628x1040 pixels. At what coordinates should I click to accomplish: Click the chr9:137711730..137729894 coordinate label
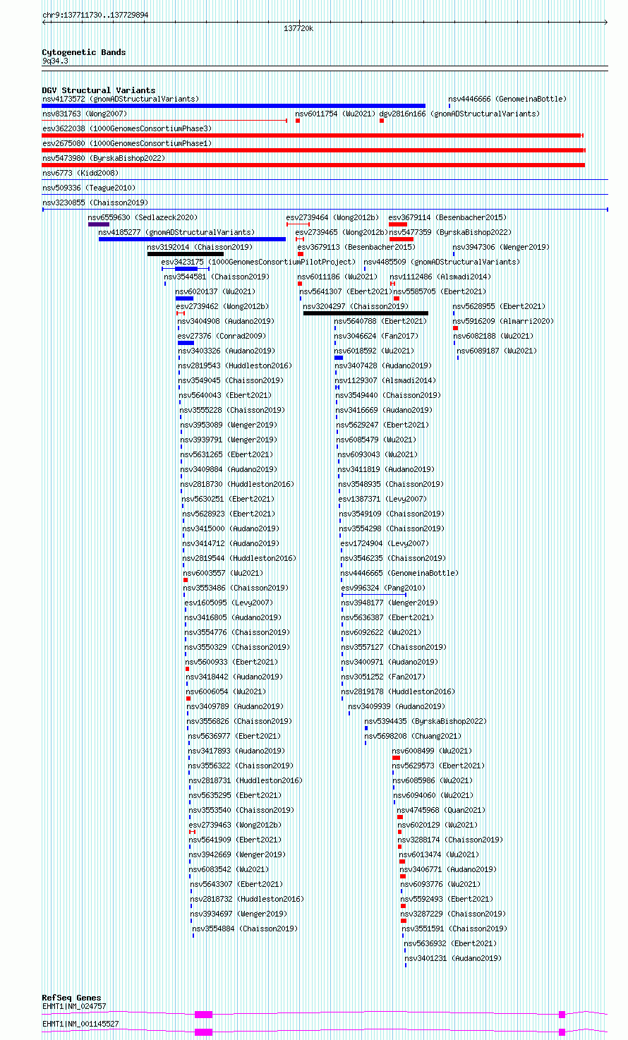95,15
